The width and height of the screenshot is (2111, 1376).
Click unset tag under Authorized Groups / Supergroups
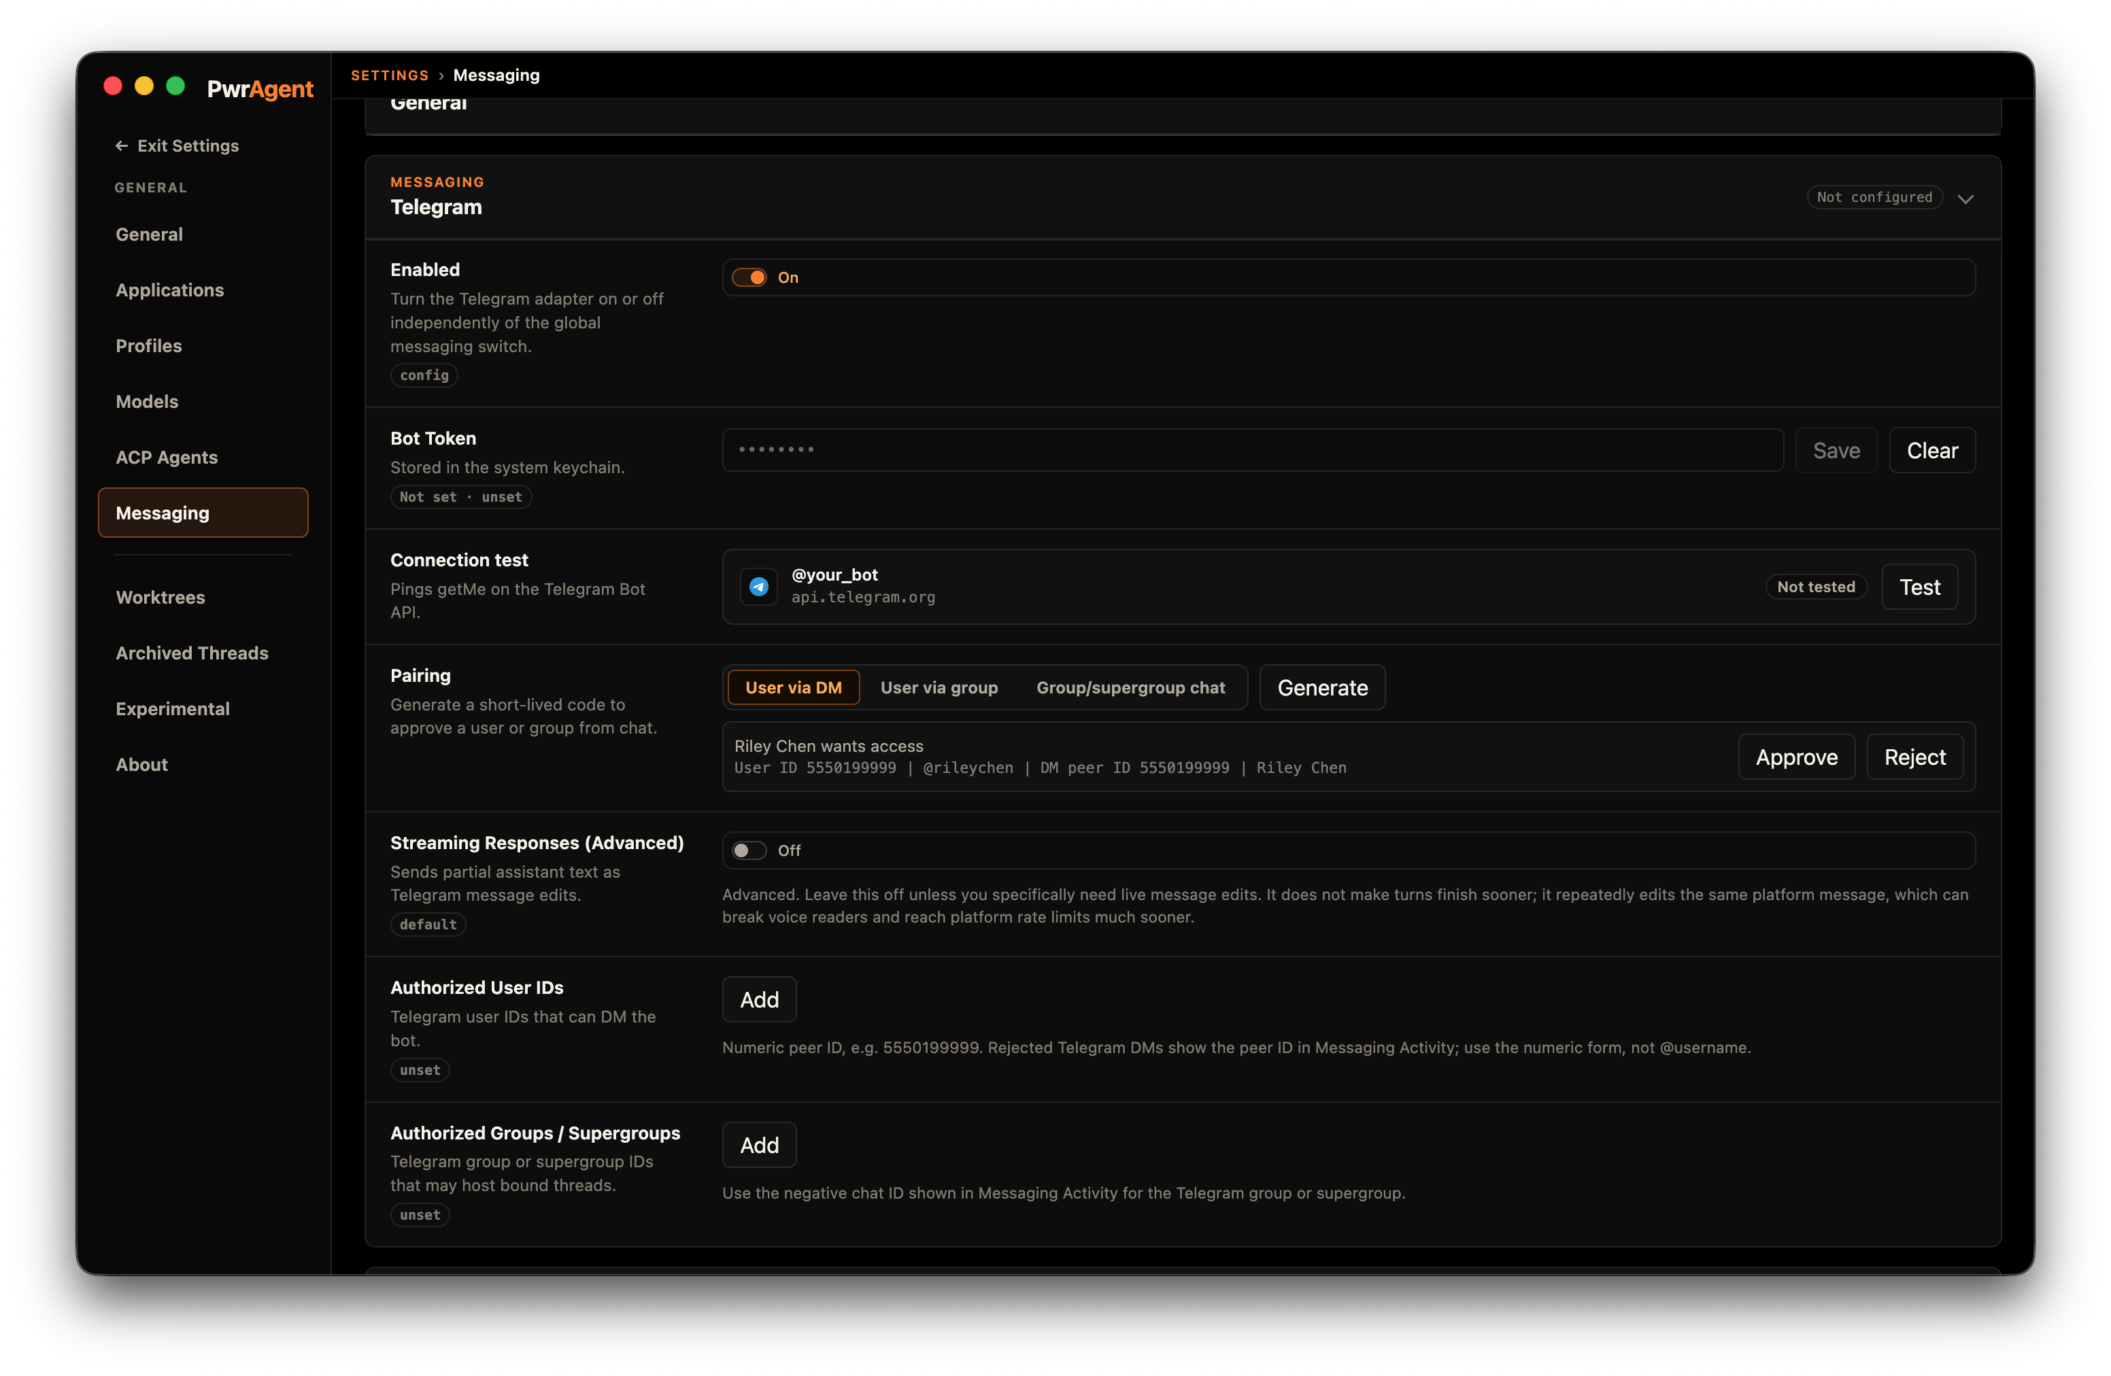tap(420, 1216)
